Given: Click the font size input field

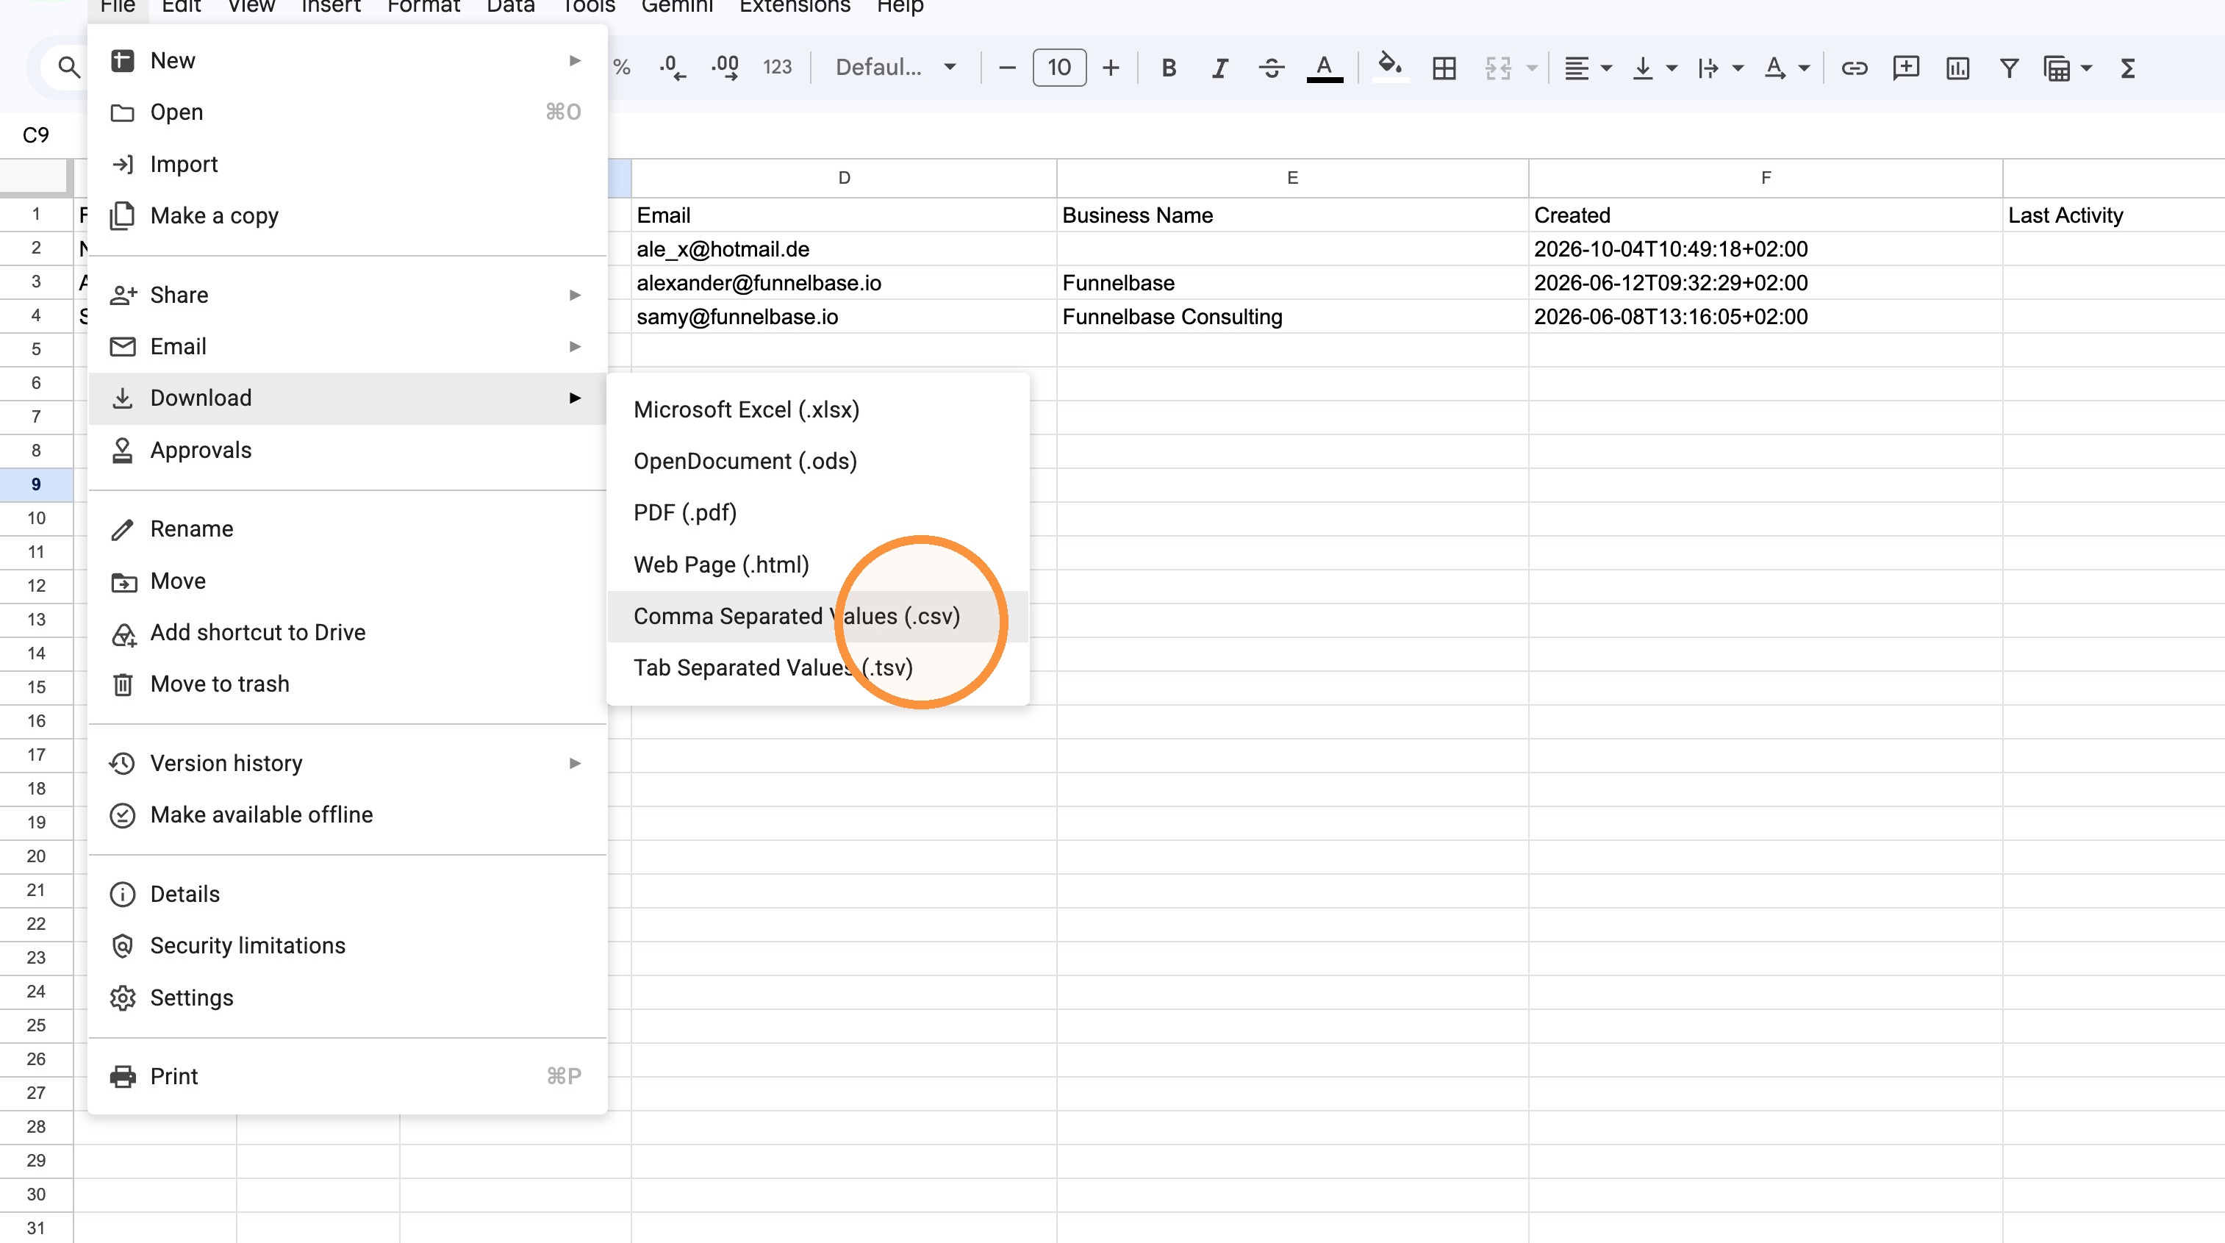Looking at the screenshot, I should pyautogui.click(x=1059, y=68).
